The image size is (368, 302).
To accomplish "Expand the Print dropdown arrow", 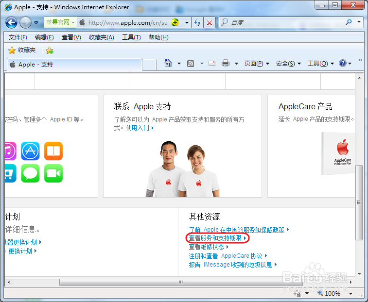I will pyautogui.click(x=236, y=63).
